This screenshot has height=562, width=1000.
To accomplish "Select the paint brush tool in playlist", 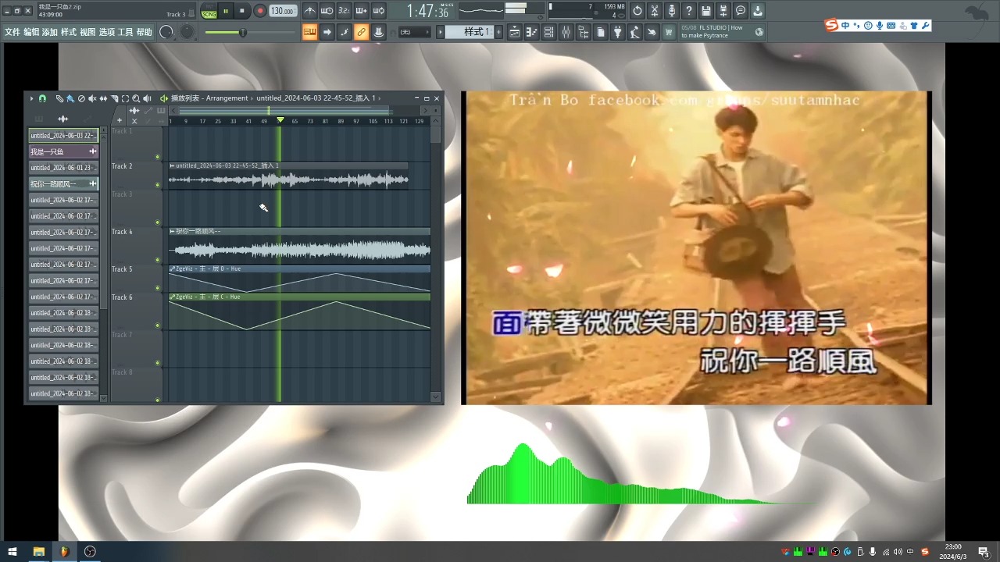I will coord(70,98).
